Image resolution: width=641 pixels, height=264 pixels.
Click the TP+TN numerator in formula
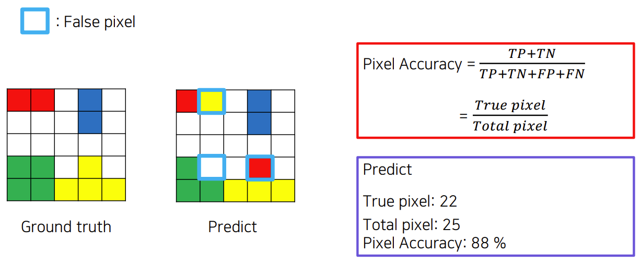[x=531, y=54]
